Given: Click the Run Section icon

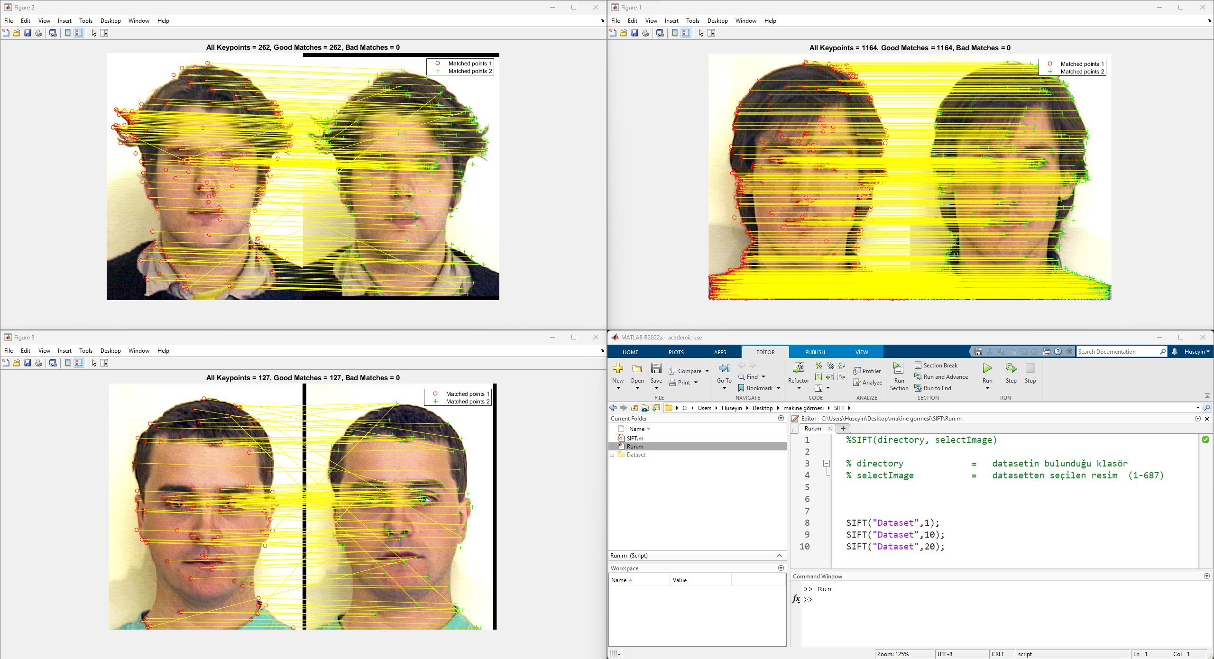Looking at the screenshot, I should (899, 368).
